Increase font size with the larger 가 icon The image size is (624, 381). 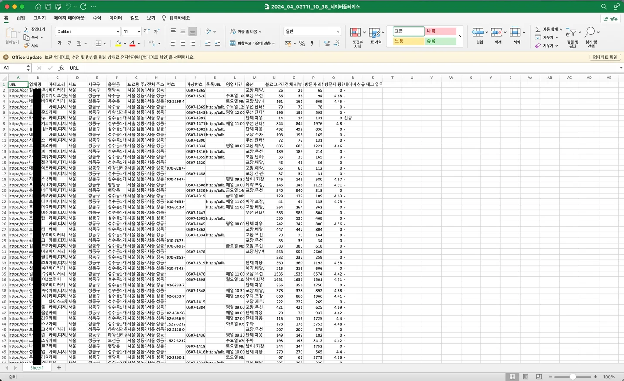point(147,31)
